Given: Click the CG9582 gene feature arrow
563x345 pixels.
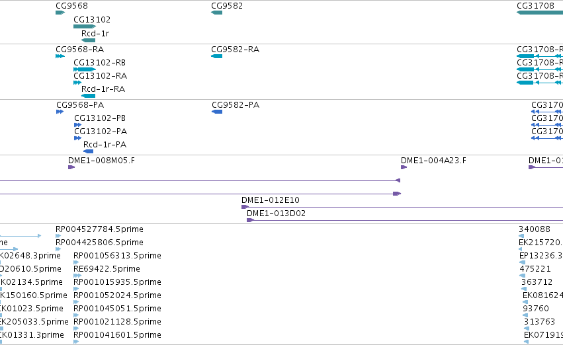Looking at the screenshot, I should click(x=216, y=13).
